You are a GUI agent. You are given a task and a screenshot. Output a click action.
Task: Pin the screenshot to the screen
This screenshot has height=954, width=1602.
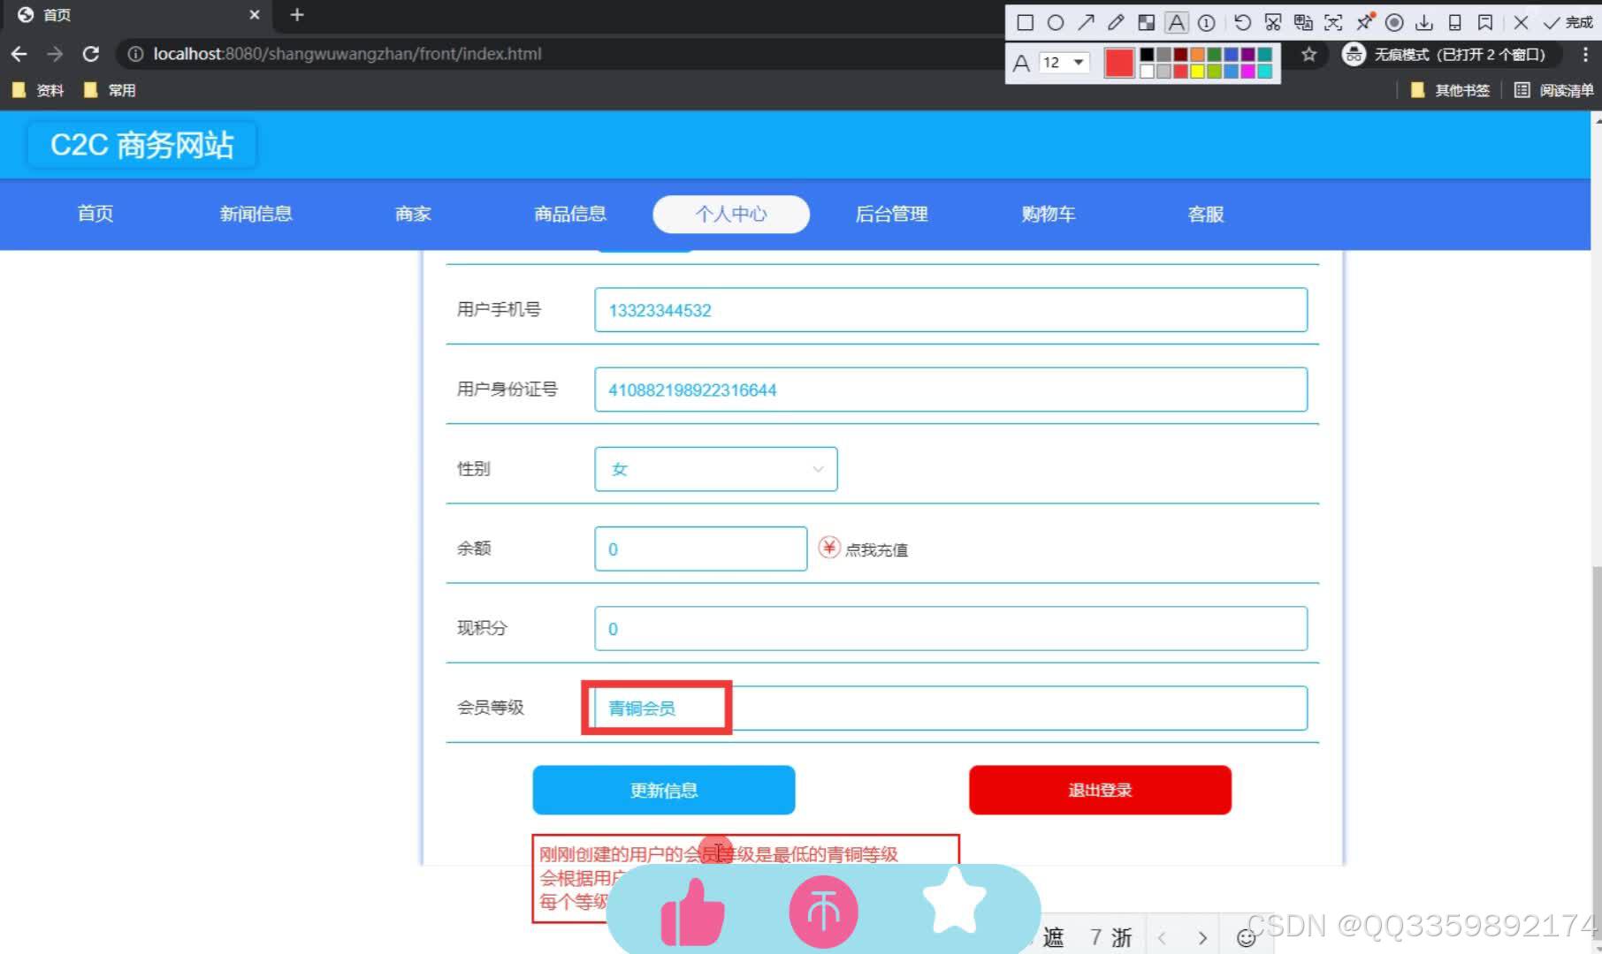point(1364,22)
